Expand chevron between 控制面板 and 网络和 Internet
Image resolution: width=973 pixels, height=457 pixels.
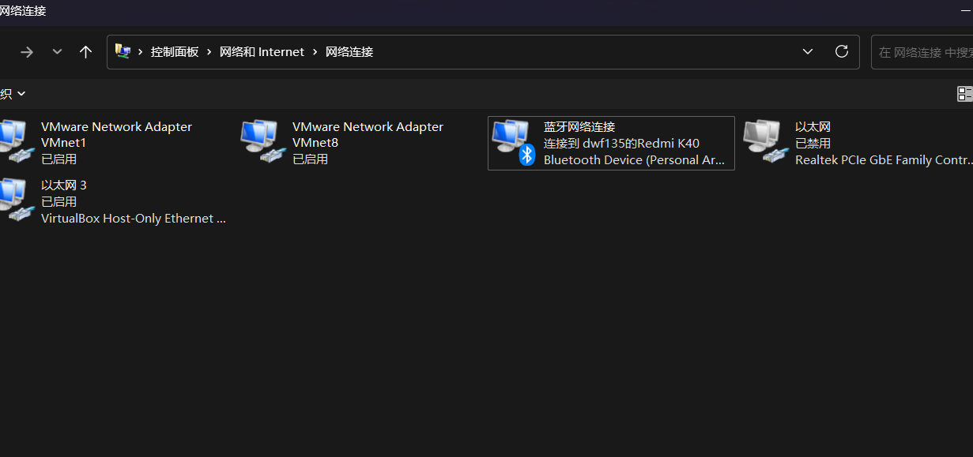click(x=209, y=52)
